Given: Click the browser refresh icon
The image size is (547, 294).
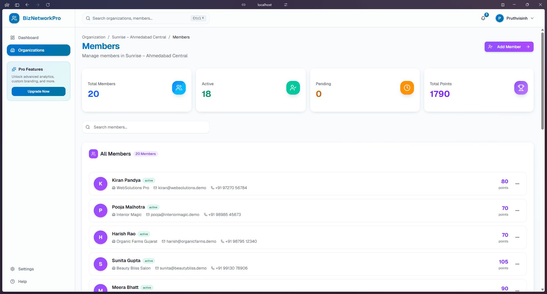Looking at the screenshot, I should pos(48,5).
